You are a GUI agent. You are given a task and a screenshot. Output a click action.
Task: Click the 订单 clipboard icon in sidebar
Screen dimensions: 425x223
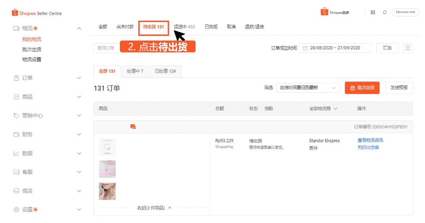[16, 78]
